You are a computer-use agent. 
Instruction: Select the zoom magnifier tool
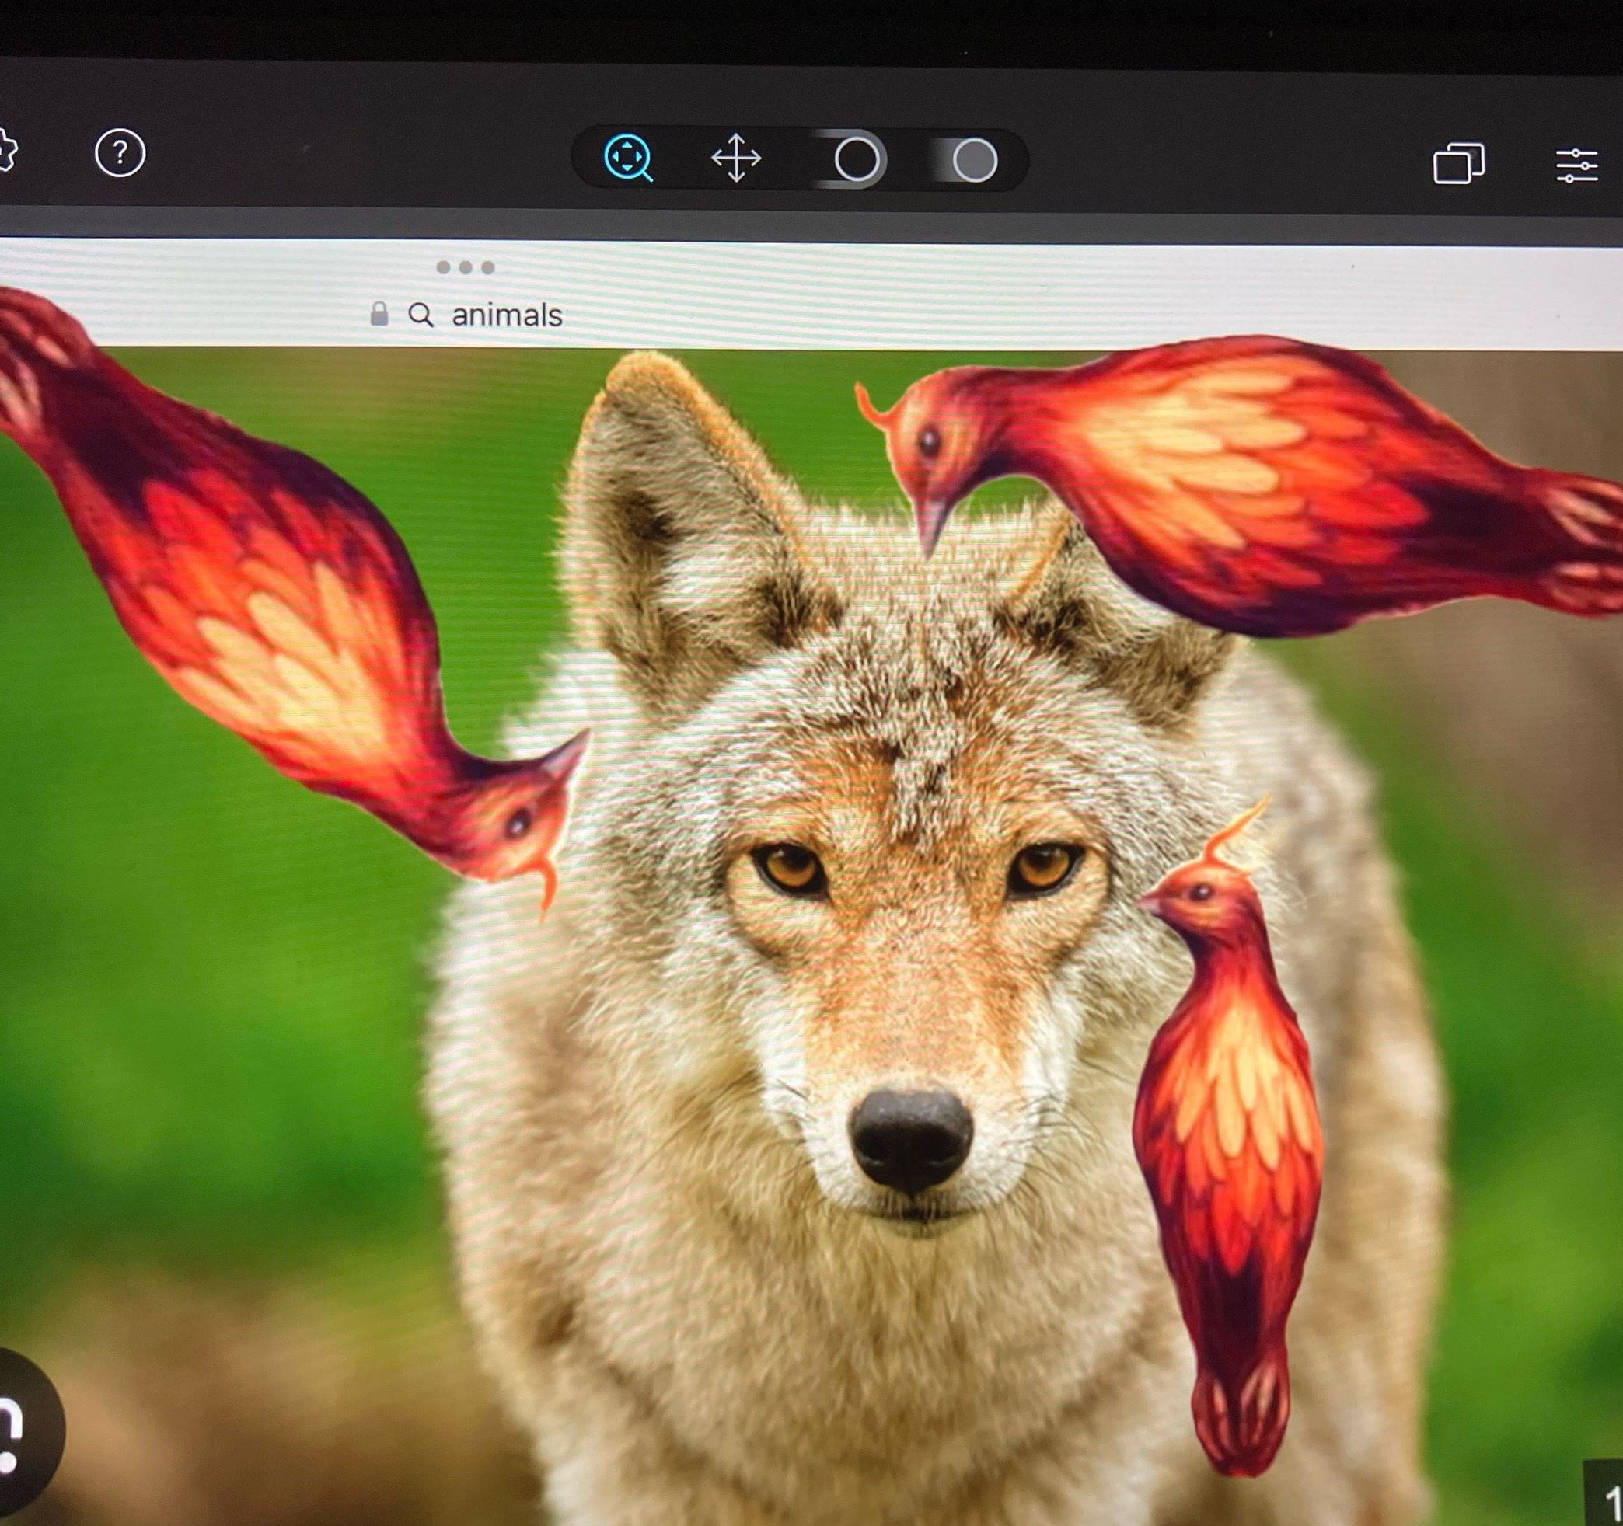pos(628,158)
